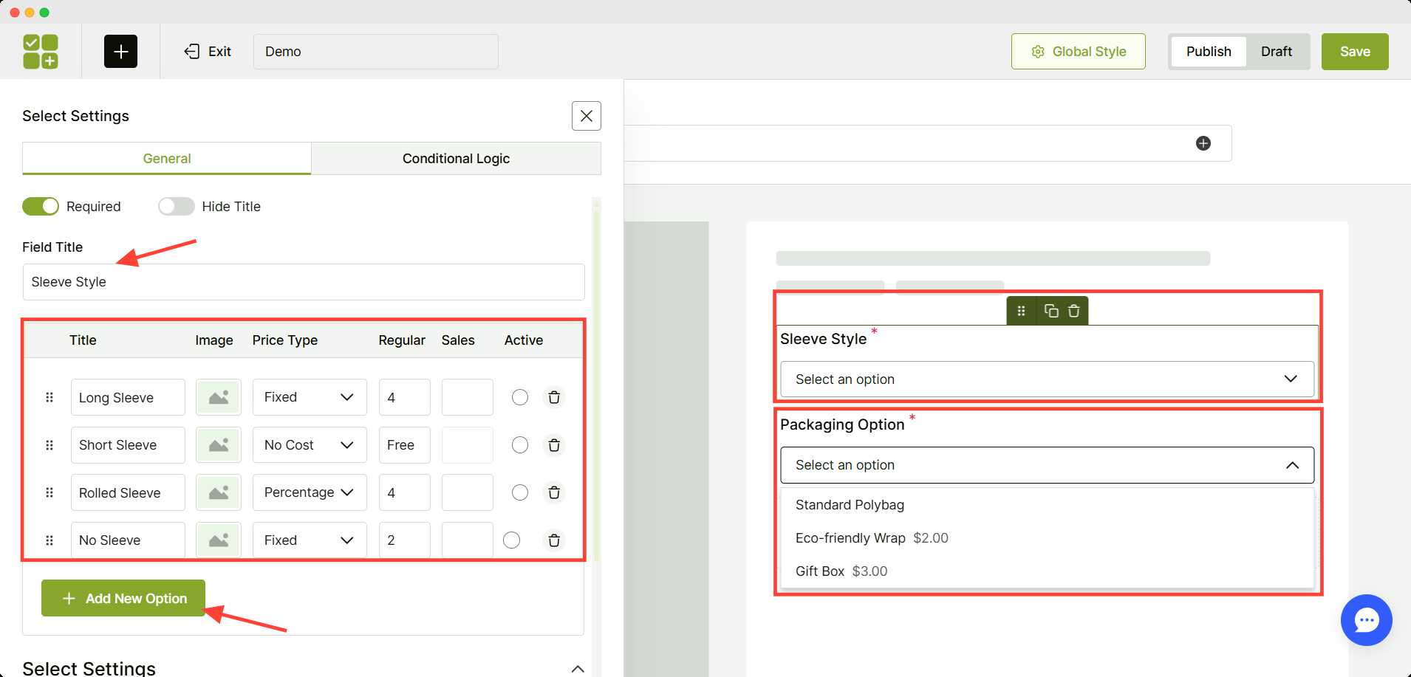Delete the Long Sleeve option
The image size is (1411, 677).
click(554, 397)
